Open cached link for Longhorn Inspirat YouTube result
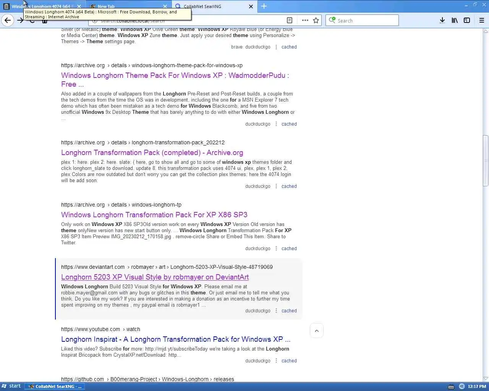The width and height of the screenshot is (489, 391). (289, 361)
